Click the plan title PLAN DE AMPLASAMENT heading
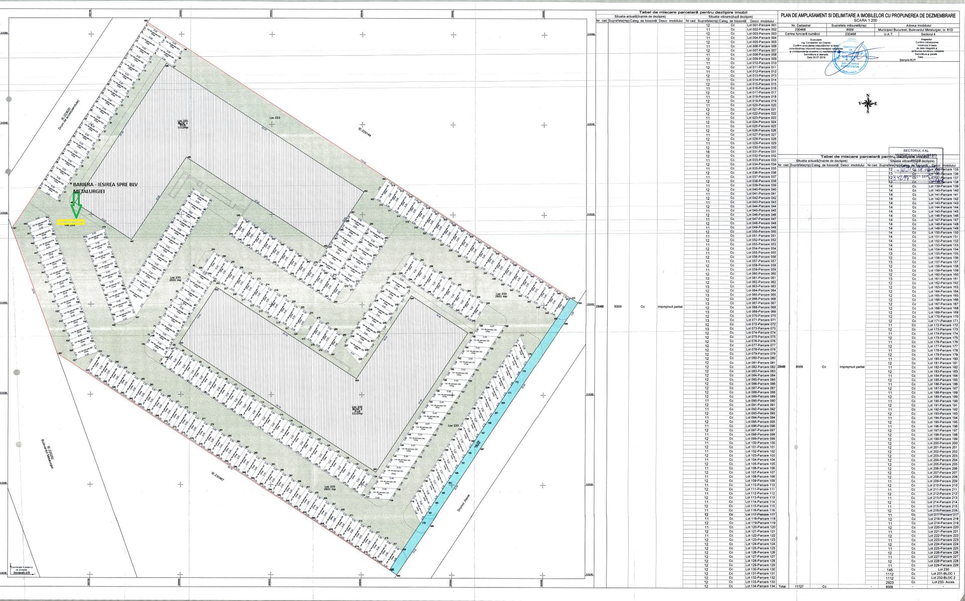 coord(867,16)
